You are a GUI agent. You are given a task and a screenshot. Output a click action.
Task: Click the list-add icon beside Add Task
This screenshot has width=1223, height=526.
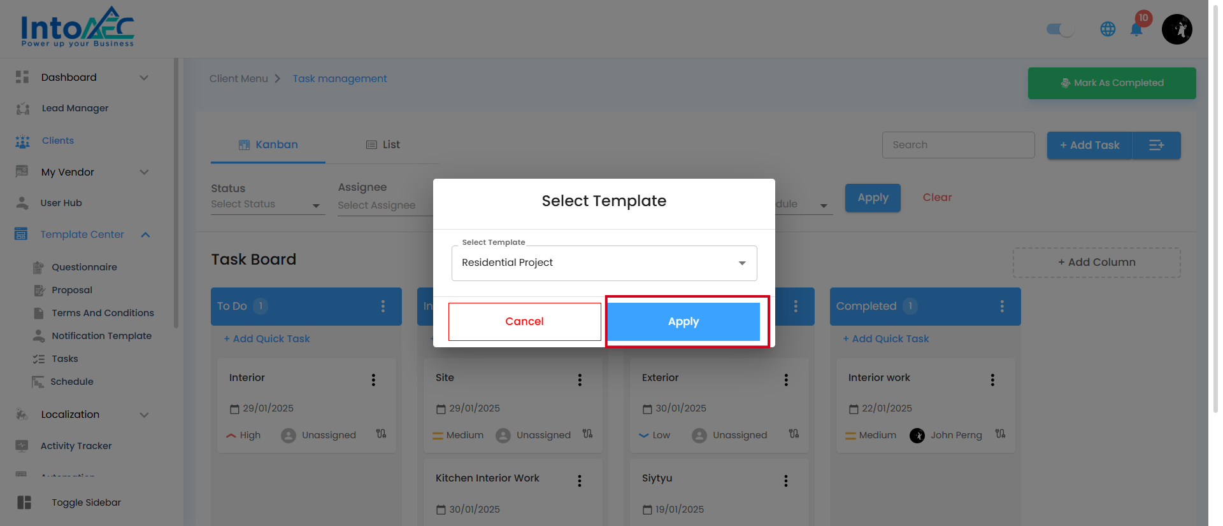[x=1156, y=145]
